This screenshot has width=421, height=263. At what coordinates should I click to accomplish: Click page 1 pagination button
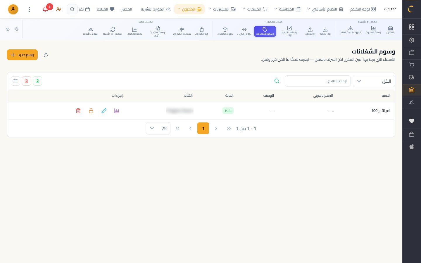203,128
